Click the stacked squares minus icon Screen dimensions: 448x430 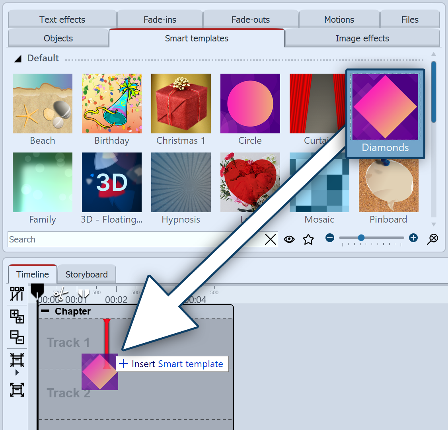coord(17,337)
